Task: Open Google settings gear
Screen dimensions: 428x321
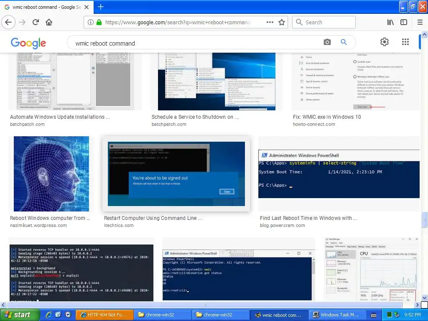Action: point(385,42)
